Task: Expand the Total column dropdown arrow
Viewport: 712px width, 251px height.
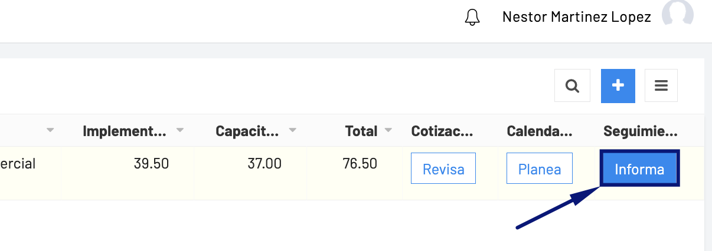Action: [x=388, y=130]
